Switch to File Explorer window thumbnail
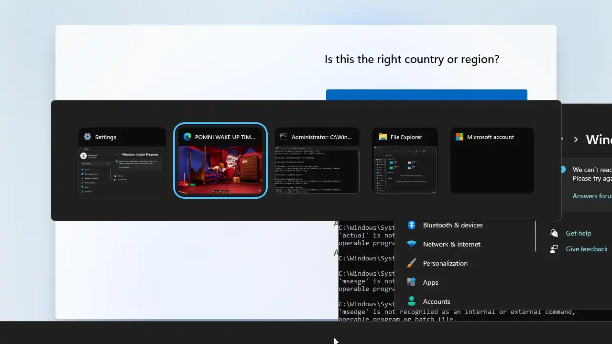This screenshot has width=612, height=344. point(405,161)
